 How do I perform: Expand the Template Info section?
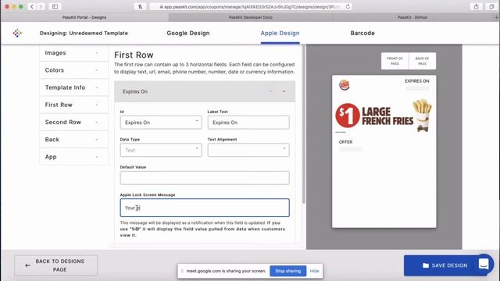coord(73,87)
